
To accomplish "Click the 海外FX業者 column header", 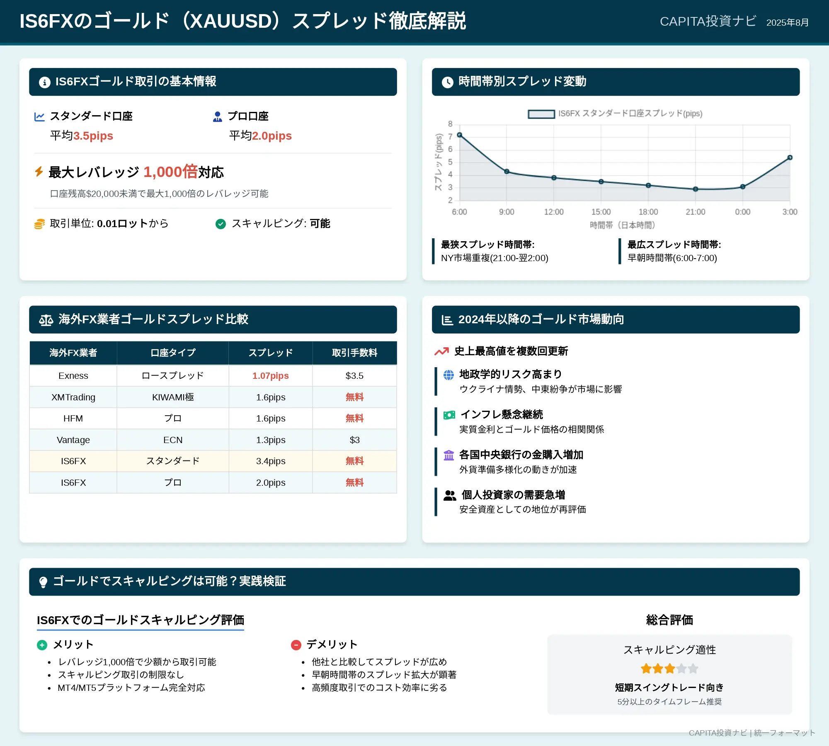I will pos(73,353).
